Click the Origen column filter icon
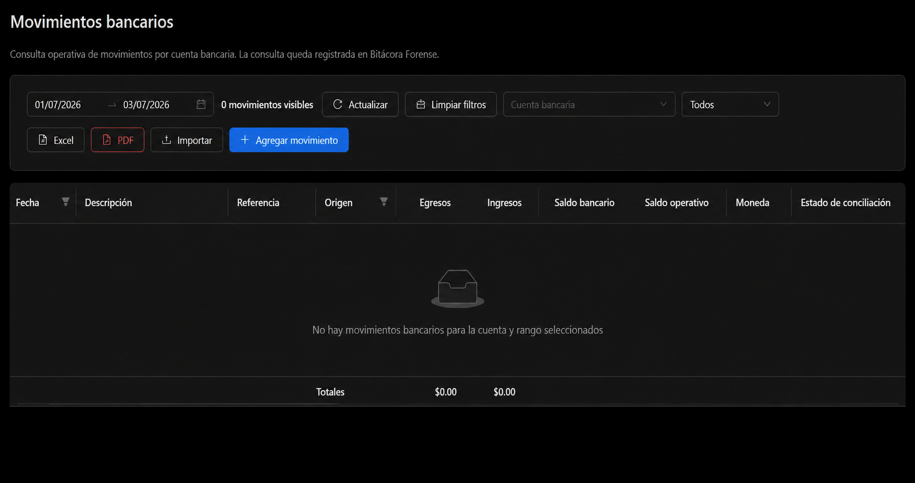 click(x=384, y=202)
